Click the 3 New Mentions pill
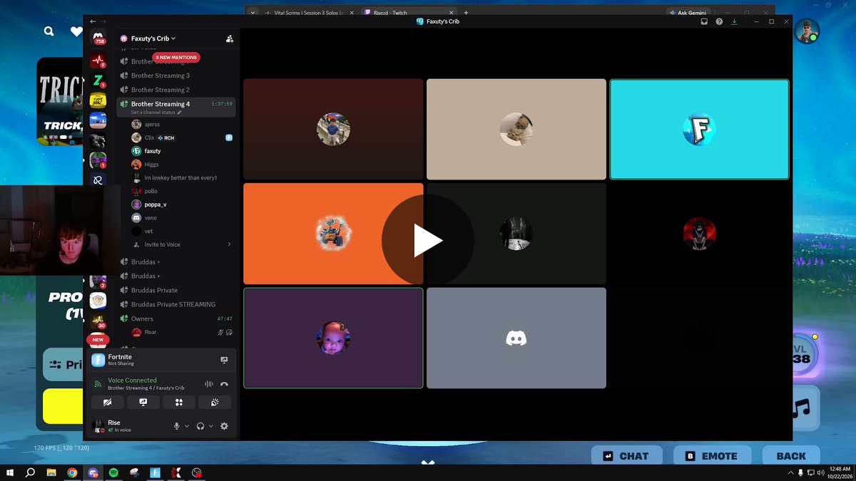 tap(176, 57)
